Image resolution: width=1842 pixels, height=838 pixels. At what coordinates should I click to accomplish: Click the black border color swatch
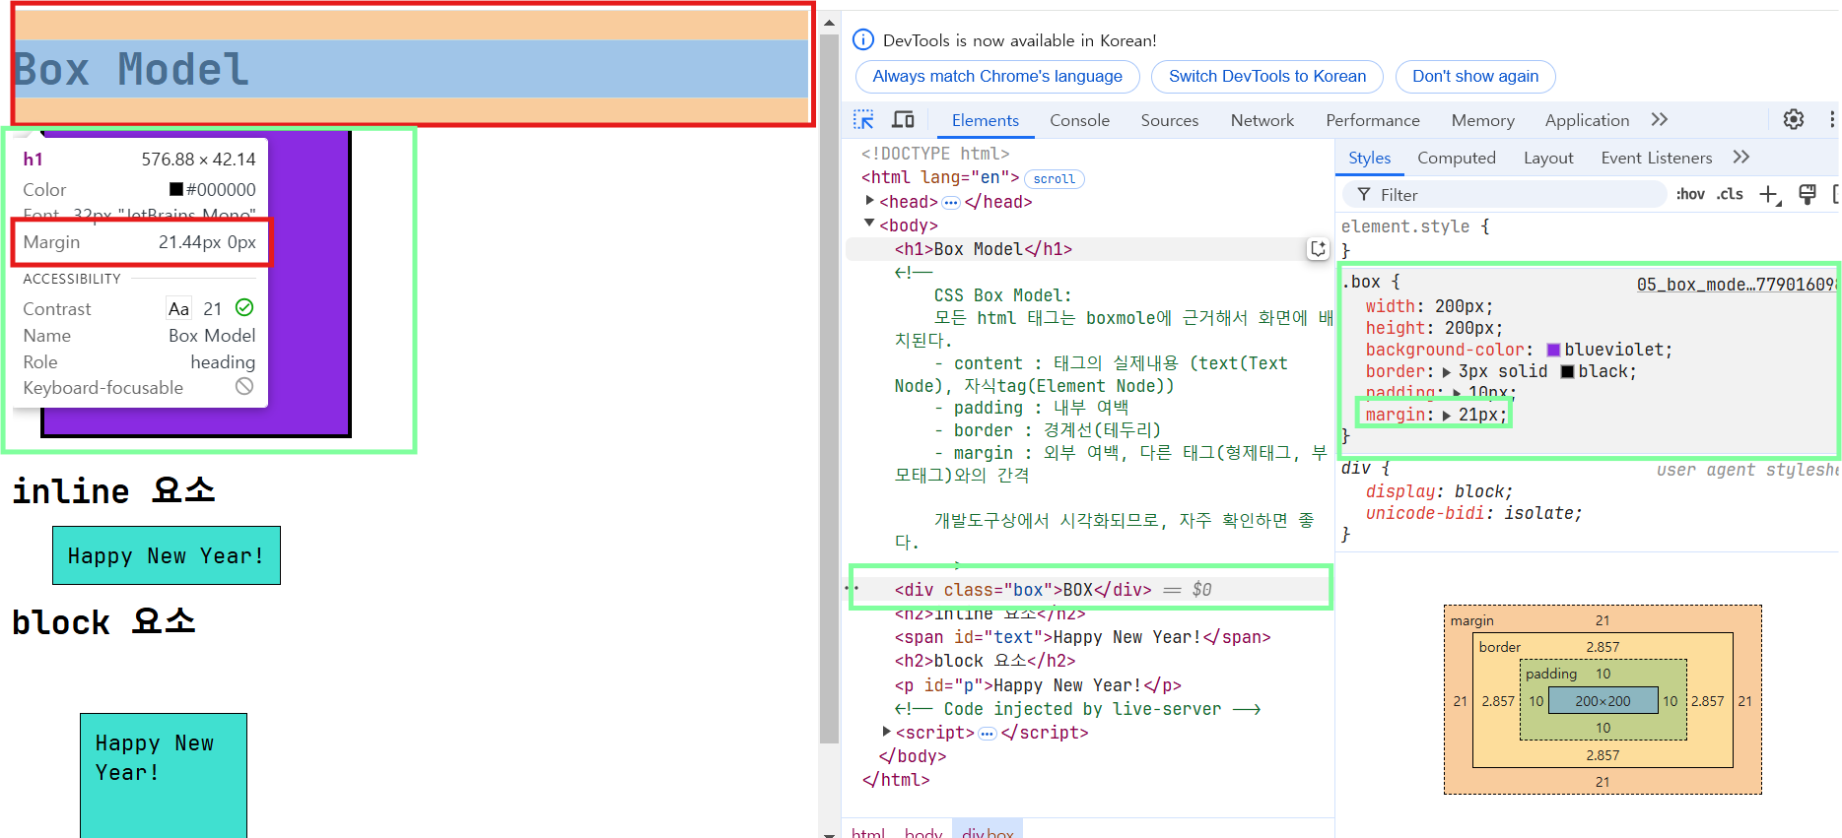[1567, 371]
